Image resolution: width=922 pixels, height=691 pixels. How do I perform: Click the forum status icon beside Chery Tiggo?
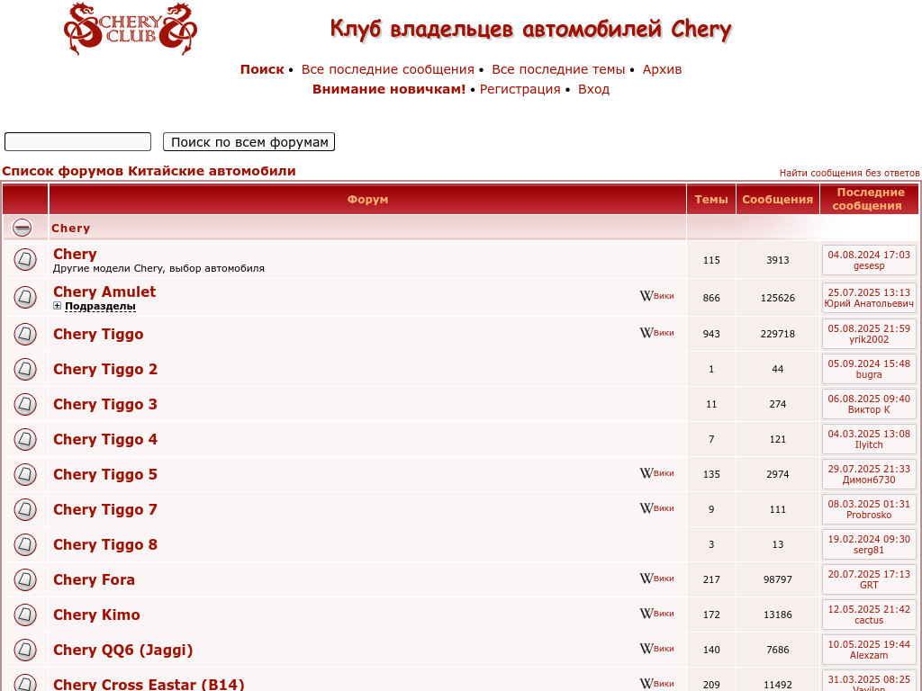(25, 335)
